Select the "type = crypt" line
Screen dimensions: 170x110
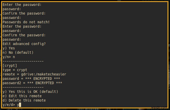15,70
